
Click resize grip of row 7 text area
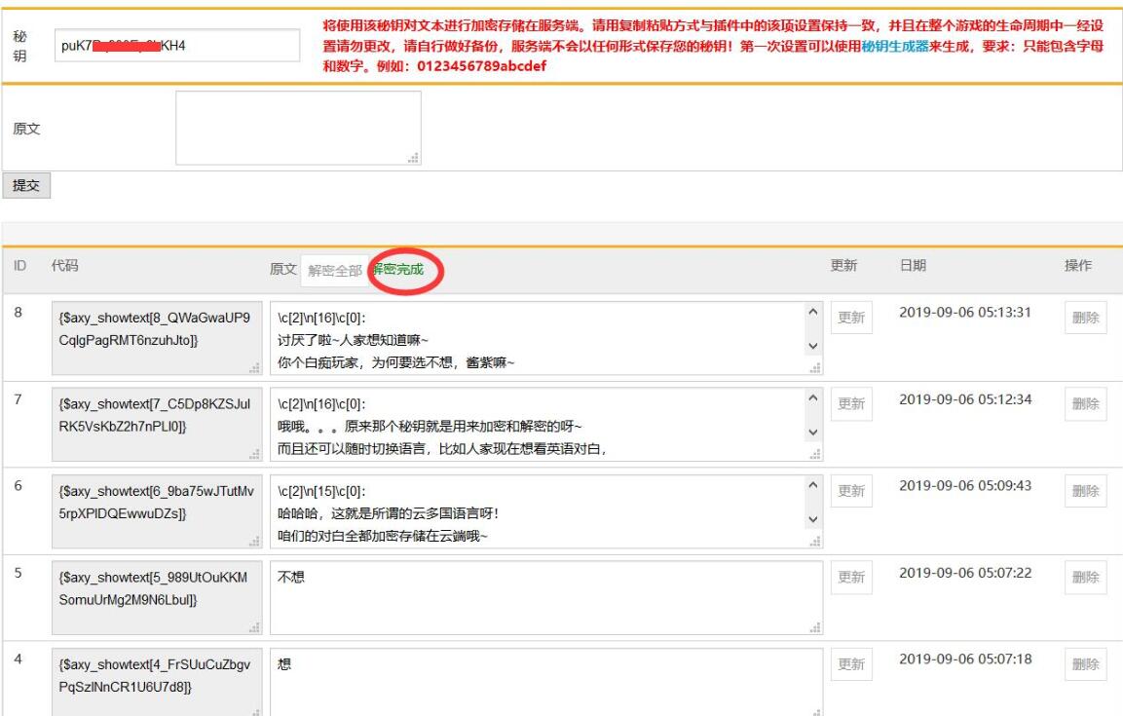(x=815, y=454)
